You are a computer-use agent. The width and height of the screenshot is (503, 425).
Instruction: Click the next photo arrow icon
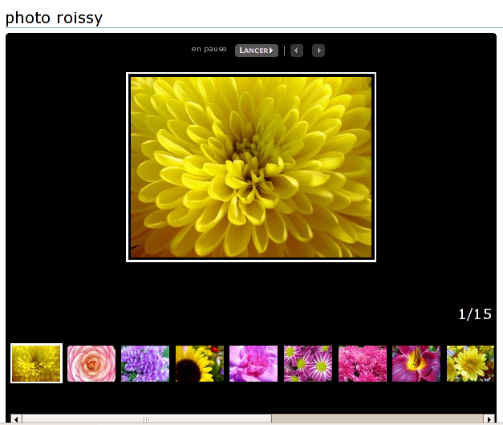318,51
